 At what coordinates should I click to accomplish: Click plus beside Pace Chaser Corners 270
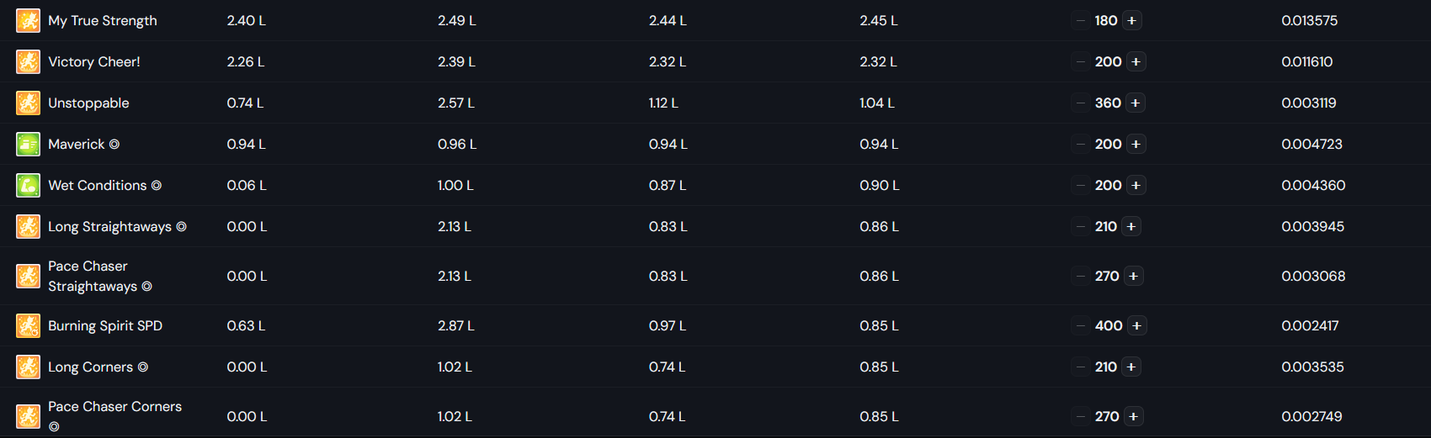(1134, 416)
